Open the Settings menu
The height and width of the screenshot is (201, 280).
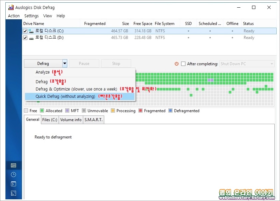coord(31,16)
